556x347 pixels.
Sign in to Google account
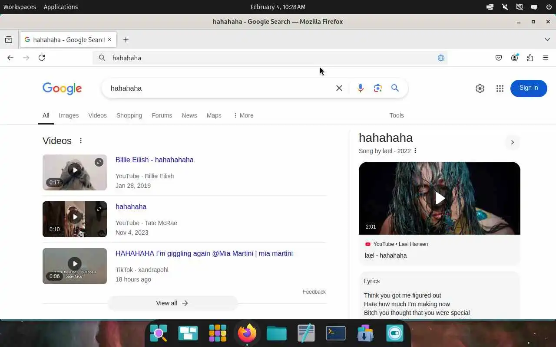click(529, 88)
